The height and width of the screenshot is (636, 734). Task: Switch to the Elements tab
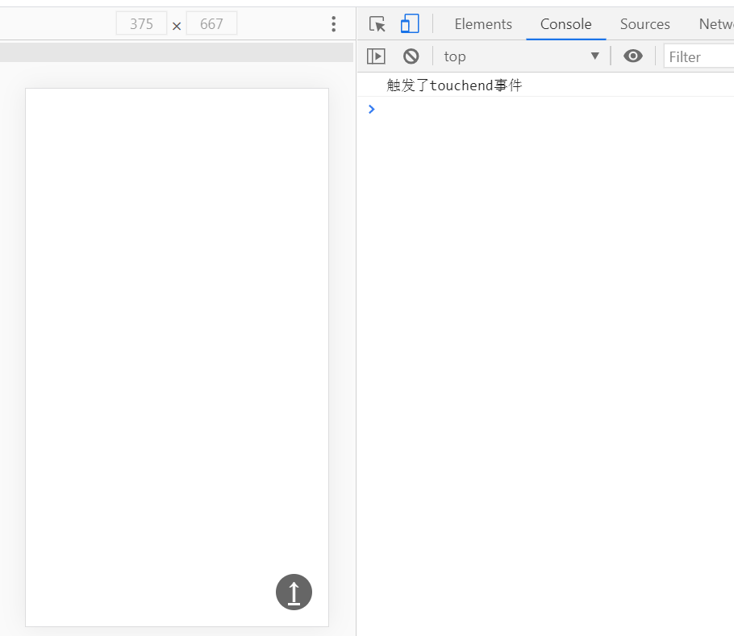tap(483, 24)
